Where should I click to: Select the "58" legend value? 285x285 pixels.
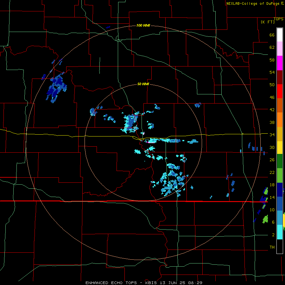click(272, 60)
